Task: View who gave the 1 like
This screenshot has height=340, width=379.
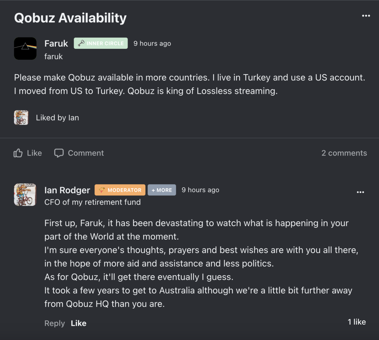Action: [x=356, y=322]
